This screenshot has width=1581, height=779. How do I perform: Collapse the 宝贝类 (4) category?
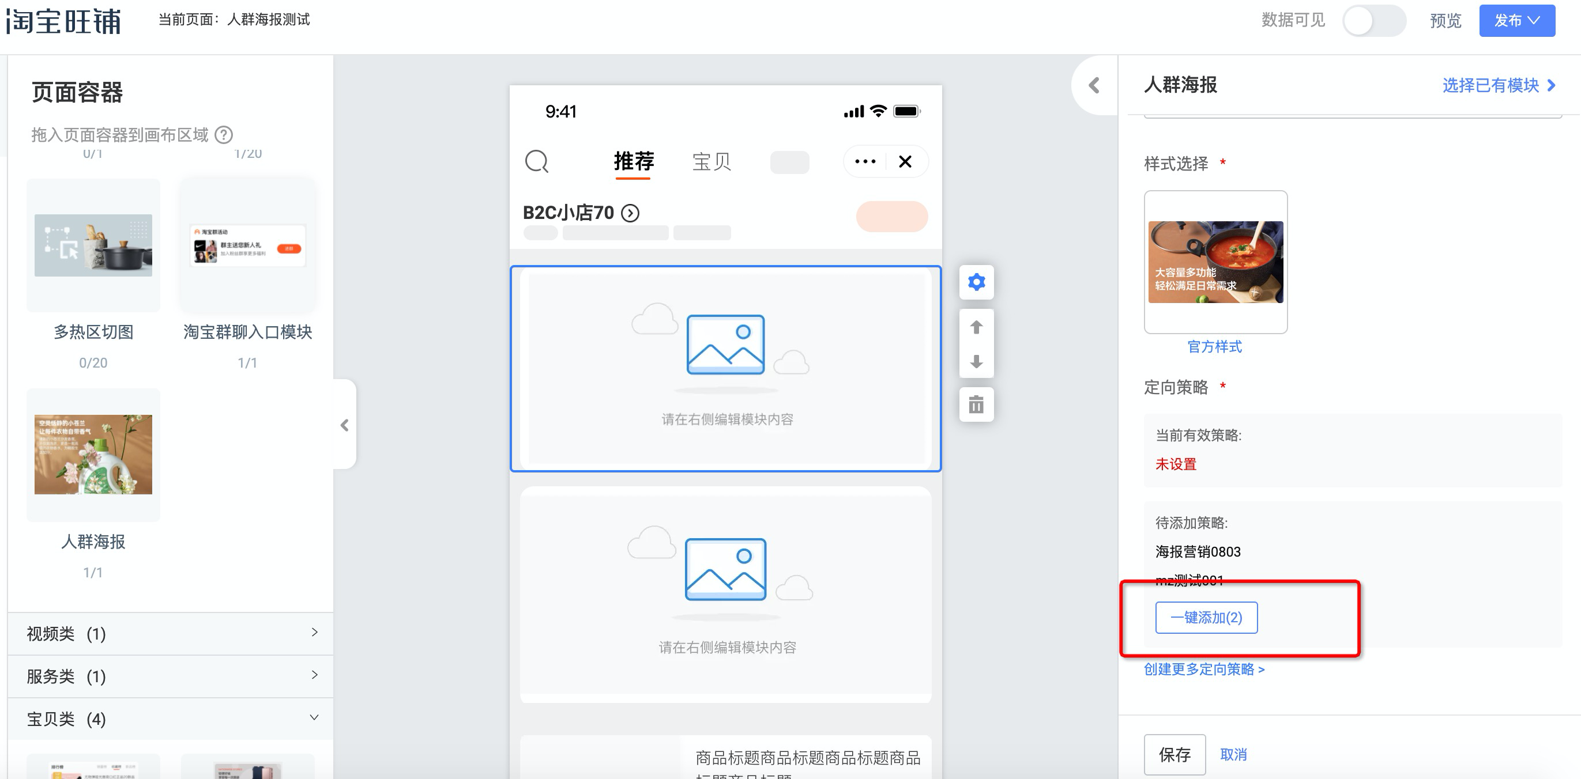(170, 719)
